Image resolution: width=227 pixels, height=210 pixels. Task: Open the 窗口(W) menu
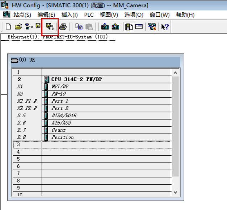(x=160, y=15)
